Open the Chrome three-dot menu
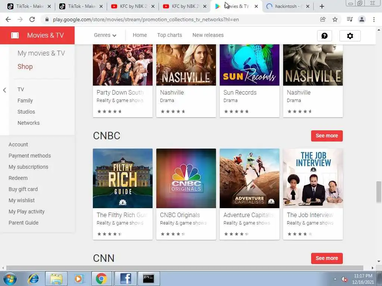 pyautogui.click(x=374, y=19)
